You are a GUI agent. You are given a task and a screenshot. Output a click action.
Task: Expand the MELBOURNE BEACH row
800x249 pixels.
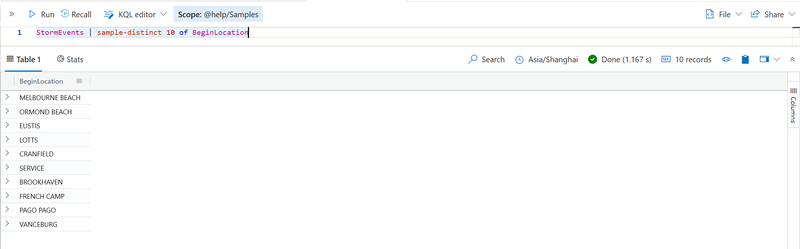tap(7, 97)
